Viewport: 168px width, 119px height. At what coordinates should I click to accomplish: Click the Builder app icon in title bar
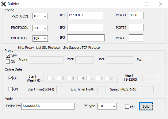pyautogui.click(x=4, y=4)
